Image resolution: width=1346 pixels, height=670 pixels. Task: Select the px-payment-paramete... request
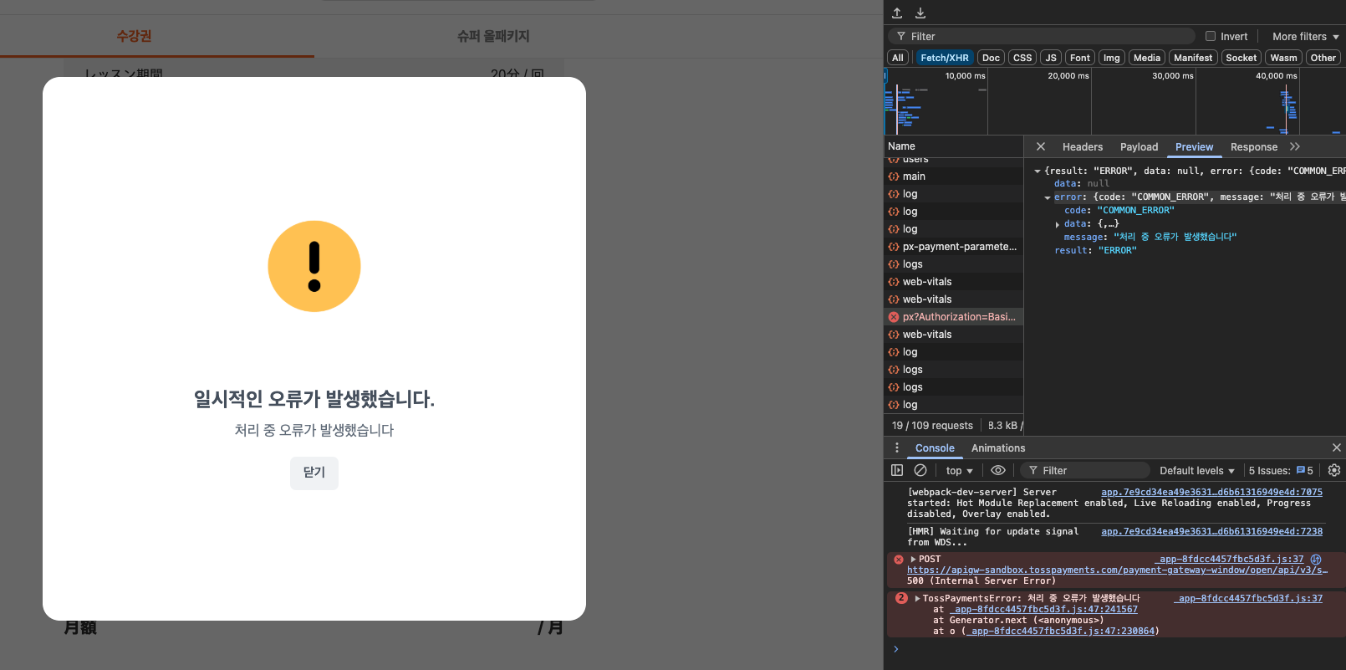click(x=954, y=247)
